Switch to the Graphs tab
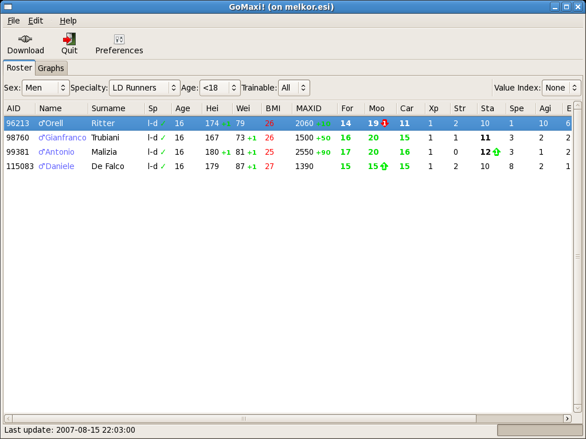Screen dimensions: 586x439 tap(51, 68)
